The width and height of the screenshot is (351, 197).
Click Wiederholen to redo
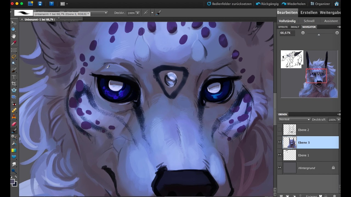(x=294, y=4)
